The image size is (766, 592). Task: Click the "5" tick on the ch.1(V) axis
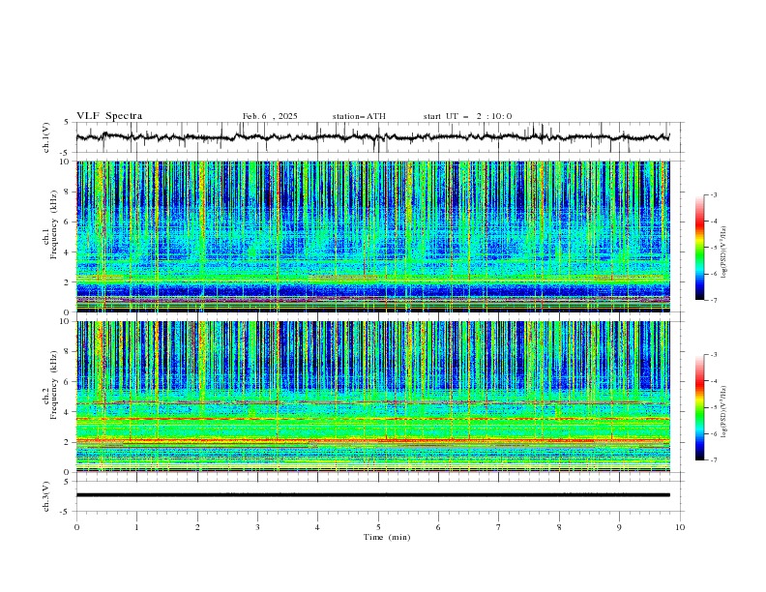[67, 122]
